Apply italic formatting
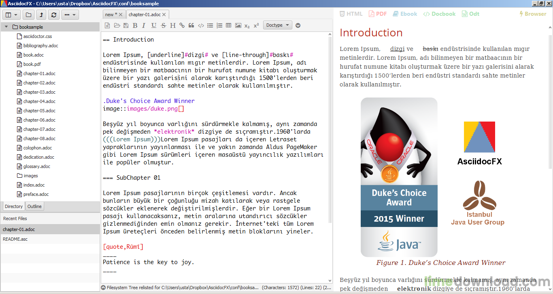 (x=144, y=25)
